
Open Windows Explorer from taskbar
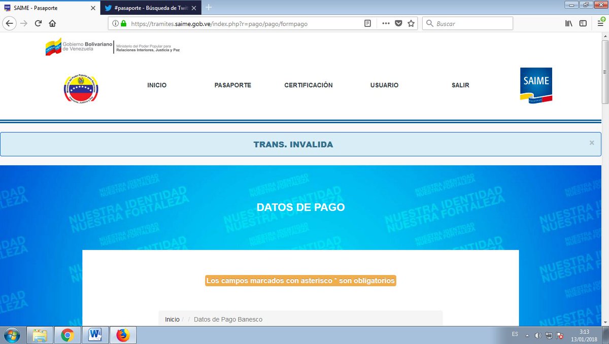(40, 335)
